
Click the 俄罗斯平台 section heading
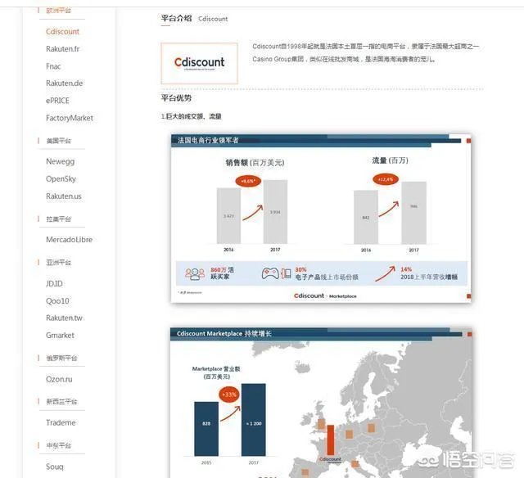[x=62, y=358]
